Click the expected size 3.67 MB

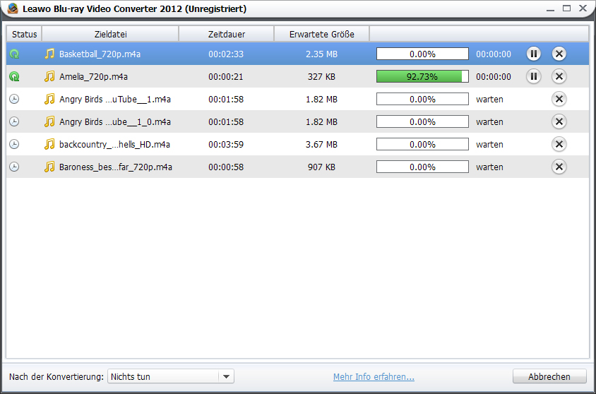[321, 144]
